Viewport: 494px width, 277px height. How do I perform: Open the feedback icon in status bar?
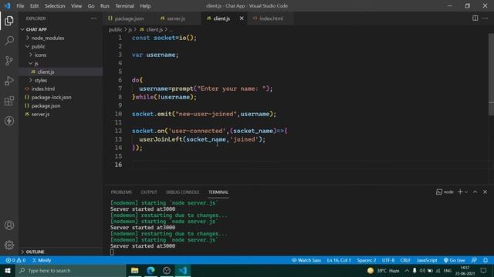[x=474, y=260]
